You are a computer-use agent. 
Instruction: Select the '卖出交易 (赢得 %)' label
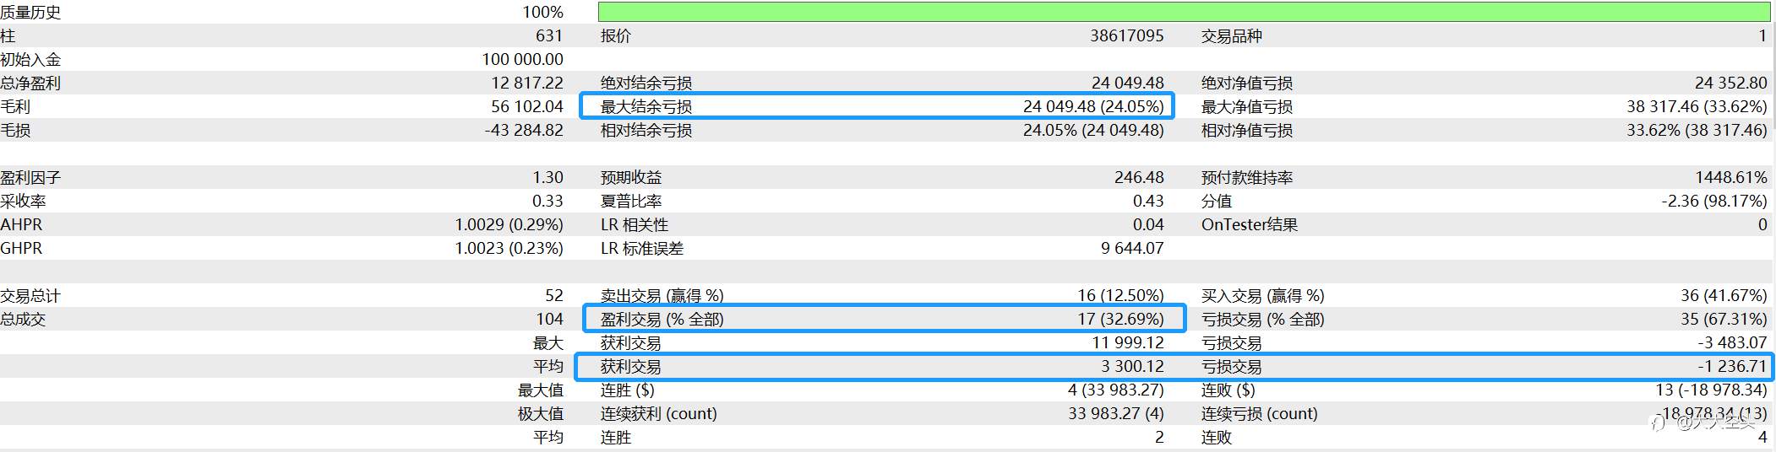(662, 295)
